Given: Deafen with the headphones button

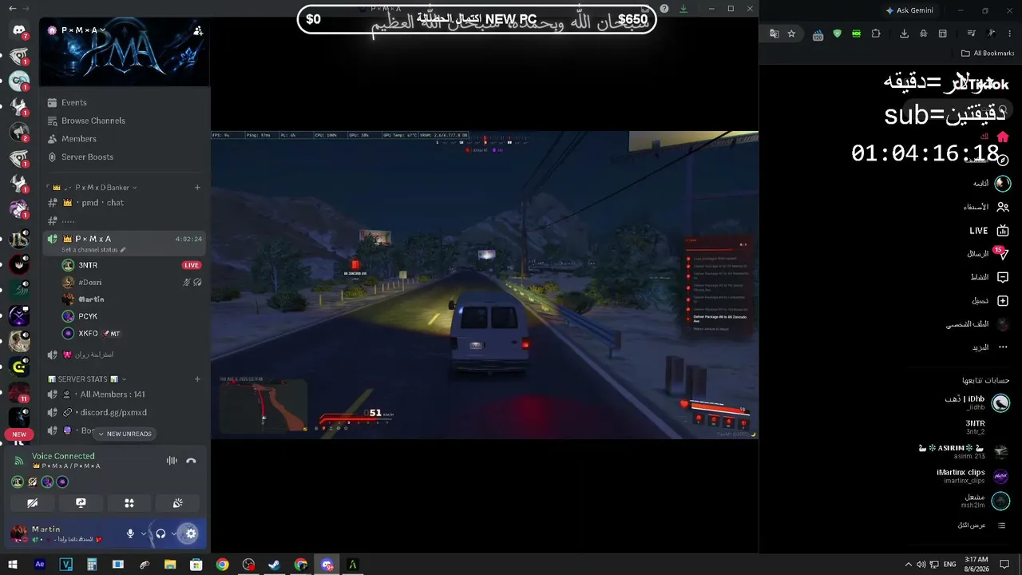Looking at the screenshot, I should (160, 533).
